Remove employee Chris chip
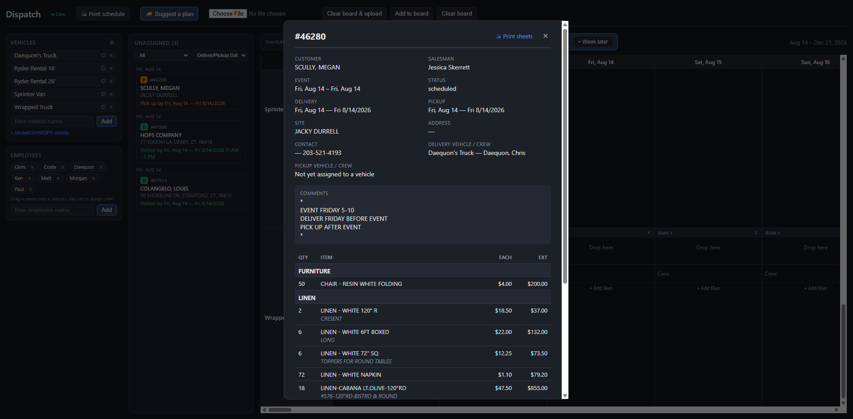Screen dimensions: 853x419 (x=32, y=167)
